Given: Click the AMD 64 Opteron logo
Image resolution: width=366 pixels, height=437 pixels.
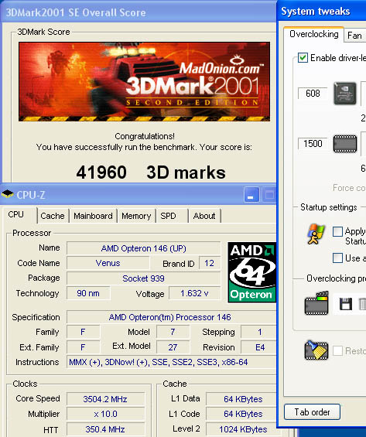Looking at the screenshot, I should point(251,272).
